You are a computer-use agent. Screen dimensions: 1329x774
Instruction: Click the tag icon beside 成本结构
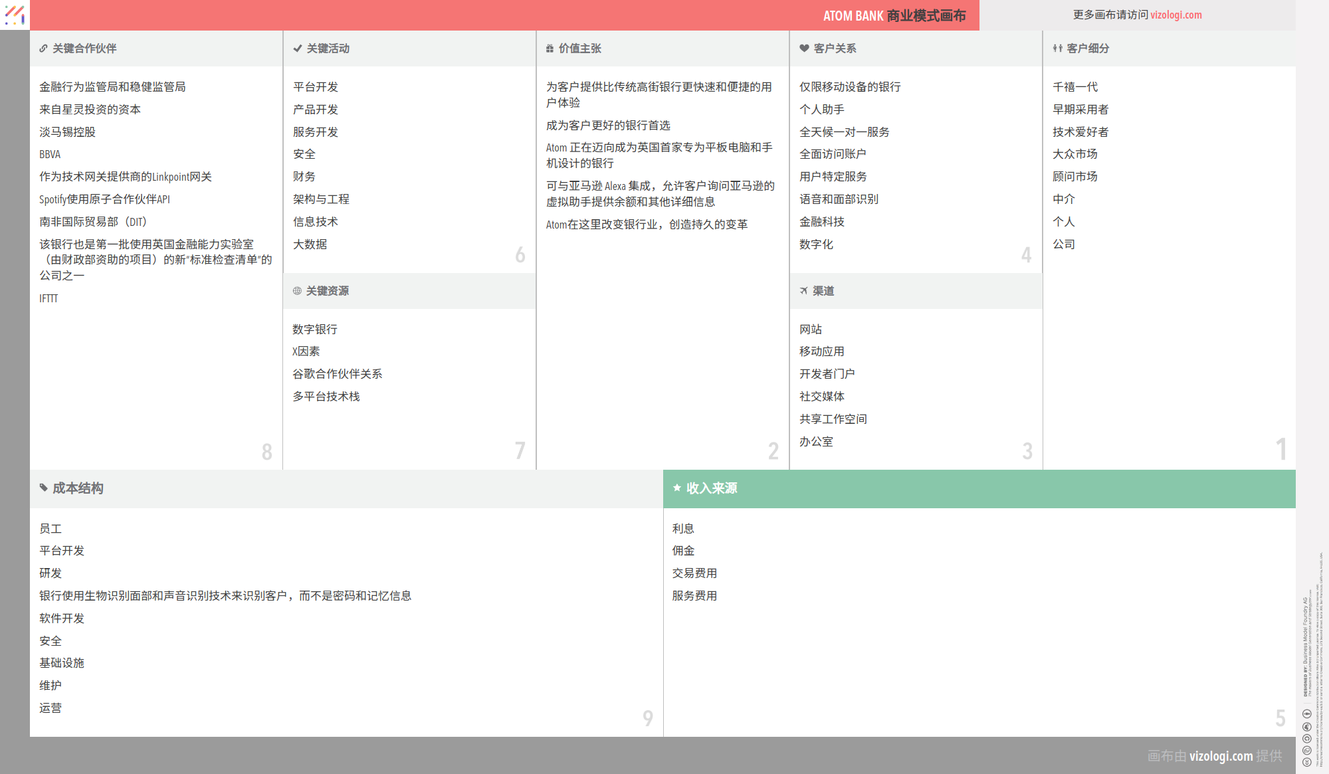point(43,488)
